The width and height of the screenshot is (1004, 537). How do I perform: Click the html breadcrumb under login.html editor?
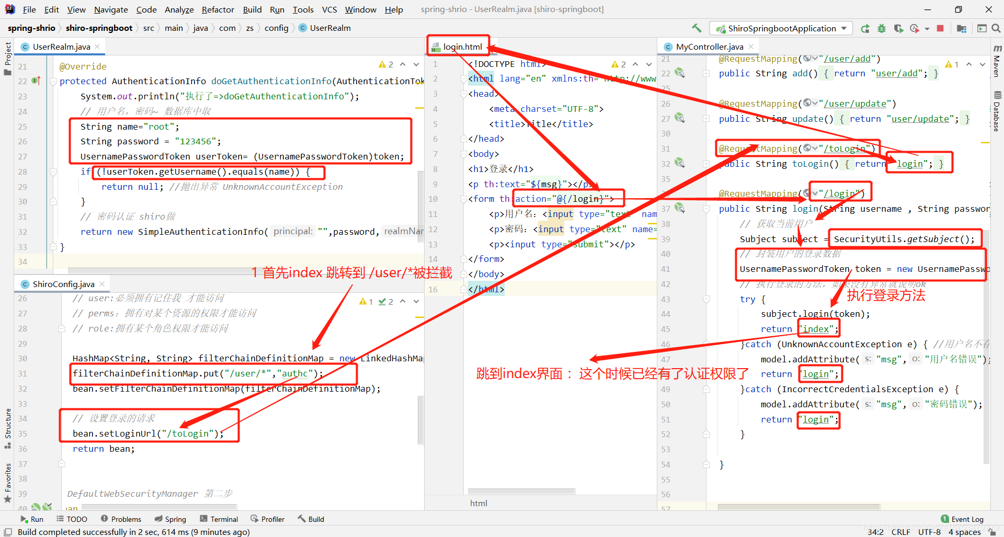[x=478, y=503]
